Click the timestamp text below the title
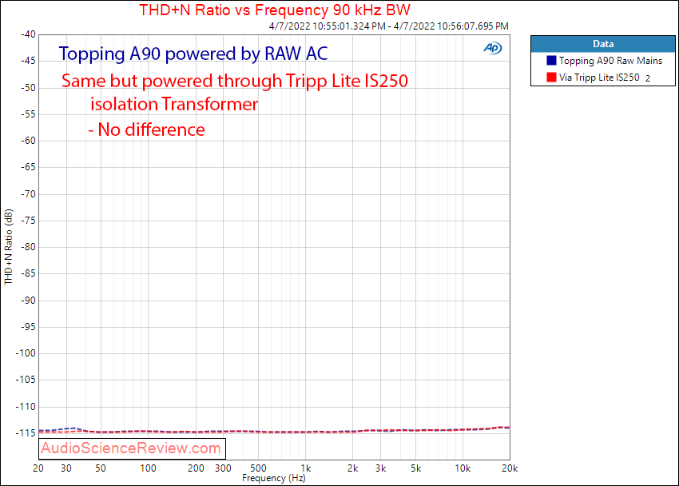Image resolution: width=679 pixels, height=486 pixels. tap(388, 26)
